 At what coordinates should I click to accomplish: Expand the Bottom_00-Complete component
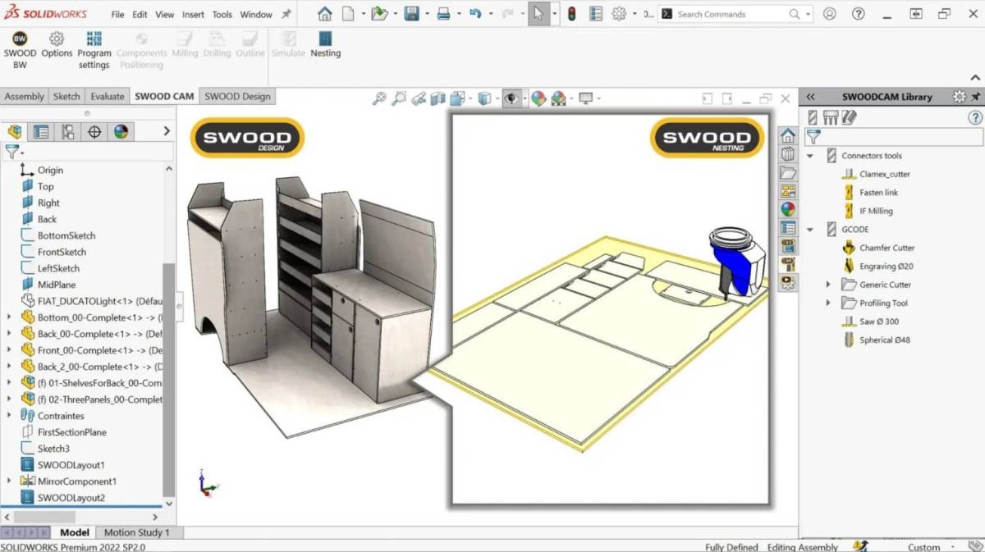pyautogui.click(x=9, y=317)
